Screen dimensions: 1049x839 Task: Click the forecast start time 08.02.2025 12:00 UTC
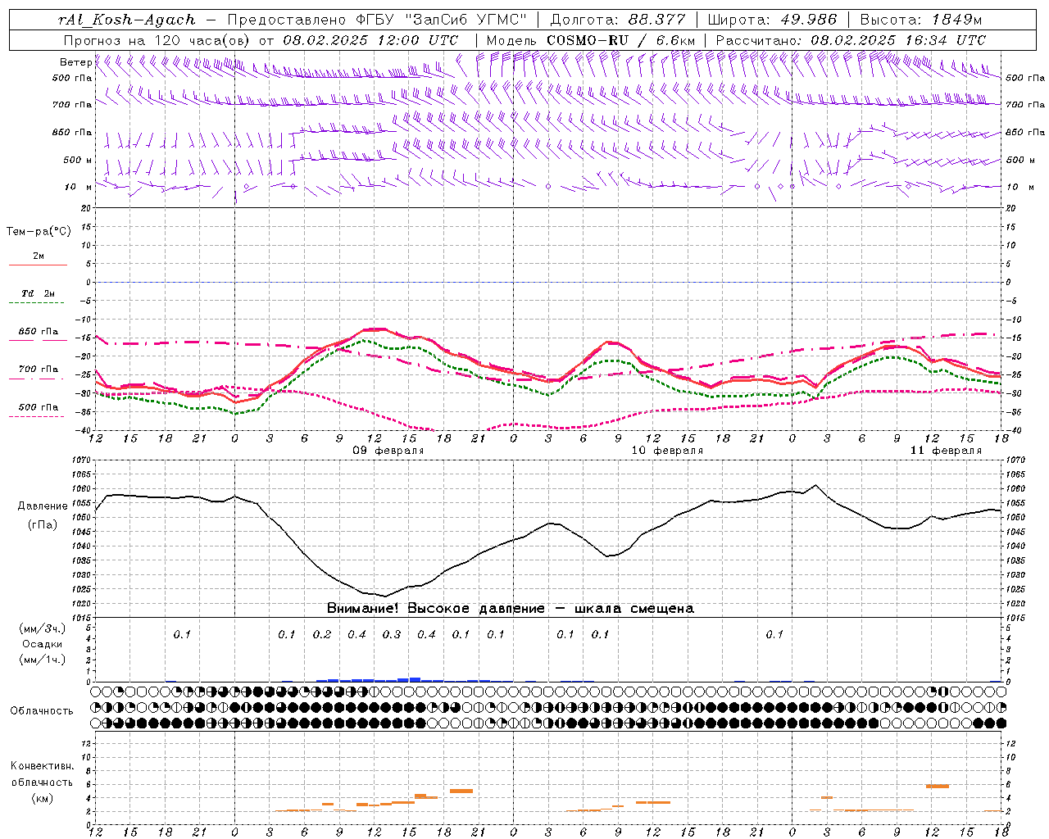point(370,40)
